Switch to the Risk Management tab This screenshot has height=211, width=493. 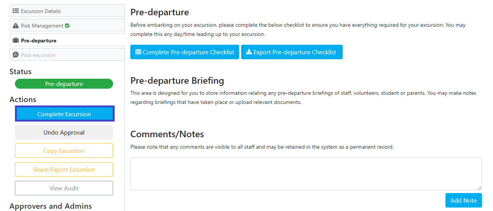pos(67,25)
